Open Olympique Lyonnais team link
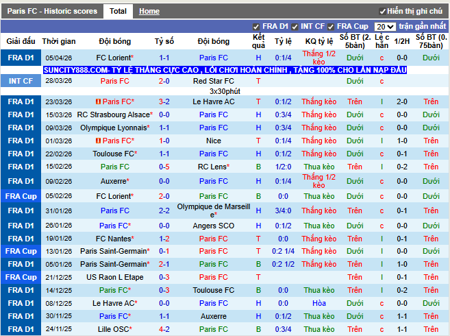This screenshot has width=450, height=336. (113, 128)
